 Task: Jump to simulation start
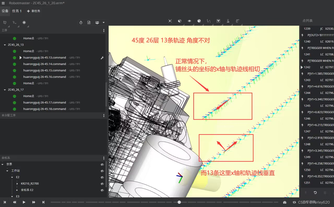[5, 202]
